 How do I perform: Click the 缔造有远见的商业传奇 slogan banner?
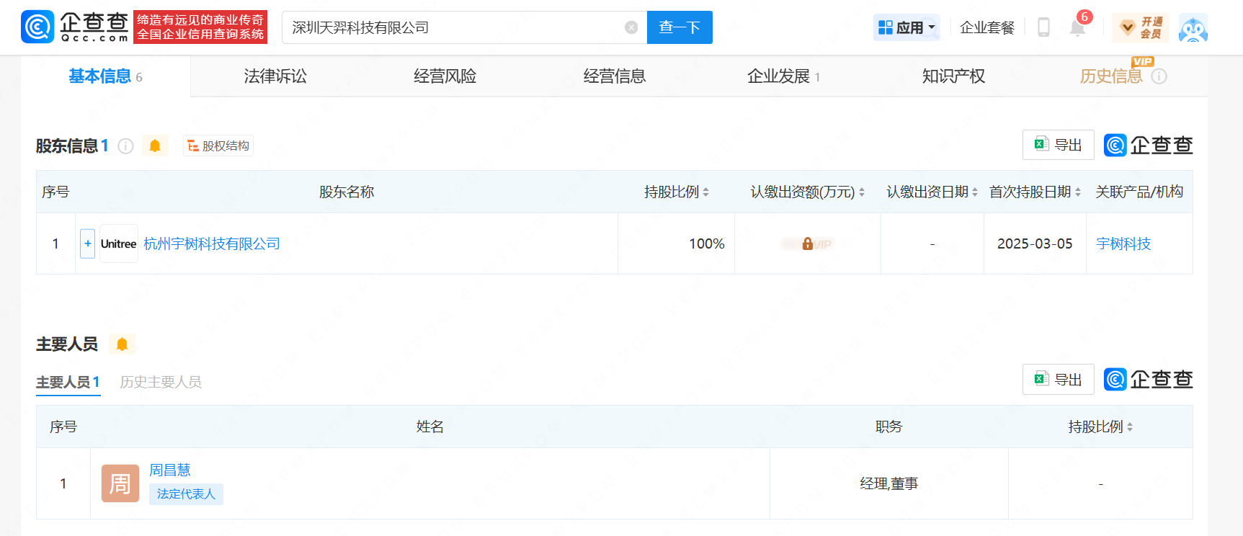(200, 27)
